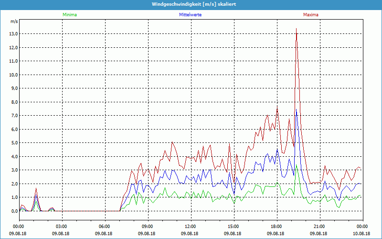Click the '13,0' y-axis value
The height and width of the screenshot is (239, 382).
[14, 34]
